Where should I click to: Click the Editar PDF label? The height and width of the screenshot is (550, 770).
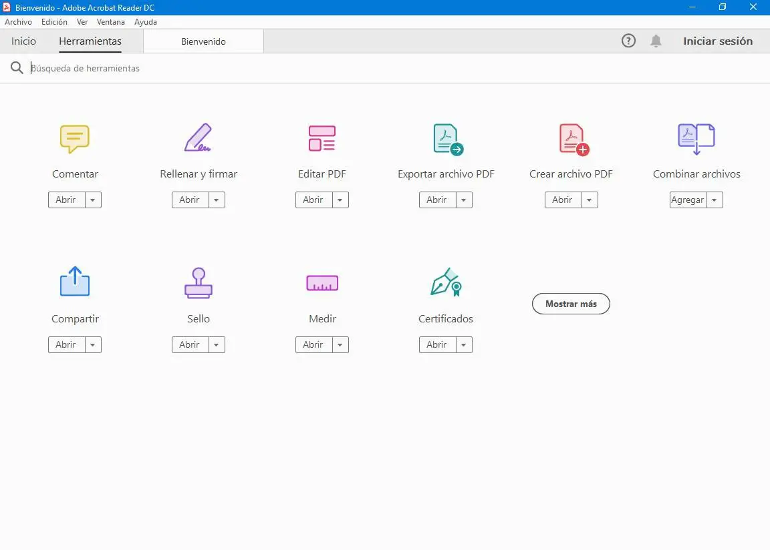[x=322, y=174]
